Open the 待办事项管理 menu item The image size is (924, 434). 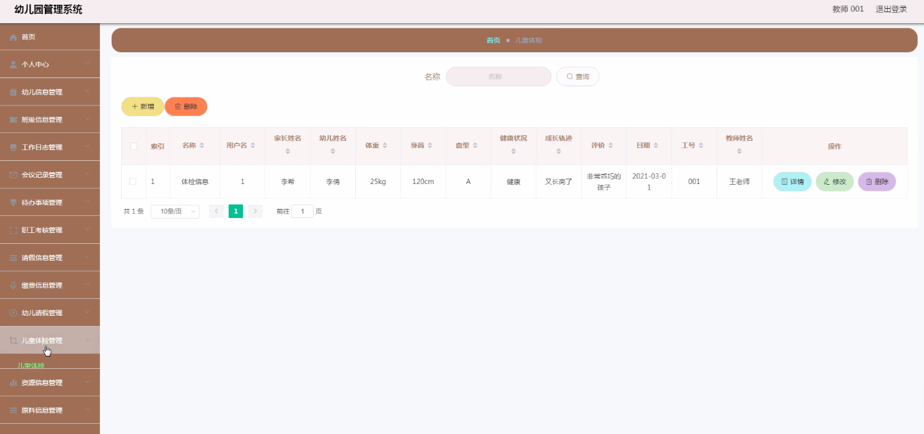(x=50, y=202)
